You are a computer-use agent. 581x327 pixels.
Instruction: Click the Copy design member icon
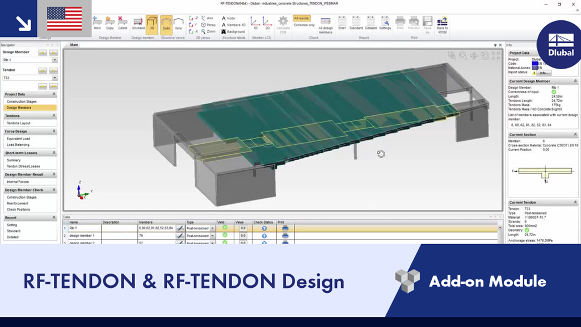point(110,23)
